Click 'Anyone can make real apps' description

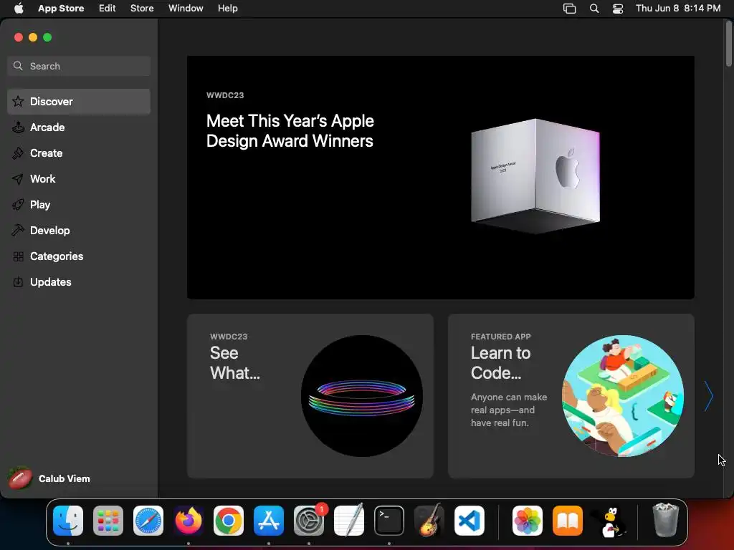[509, 410]
